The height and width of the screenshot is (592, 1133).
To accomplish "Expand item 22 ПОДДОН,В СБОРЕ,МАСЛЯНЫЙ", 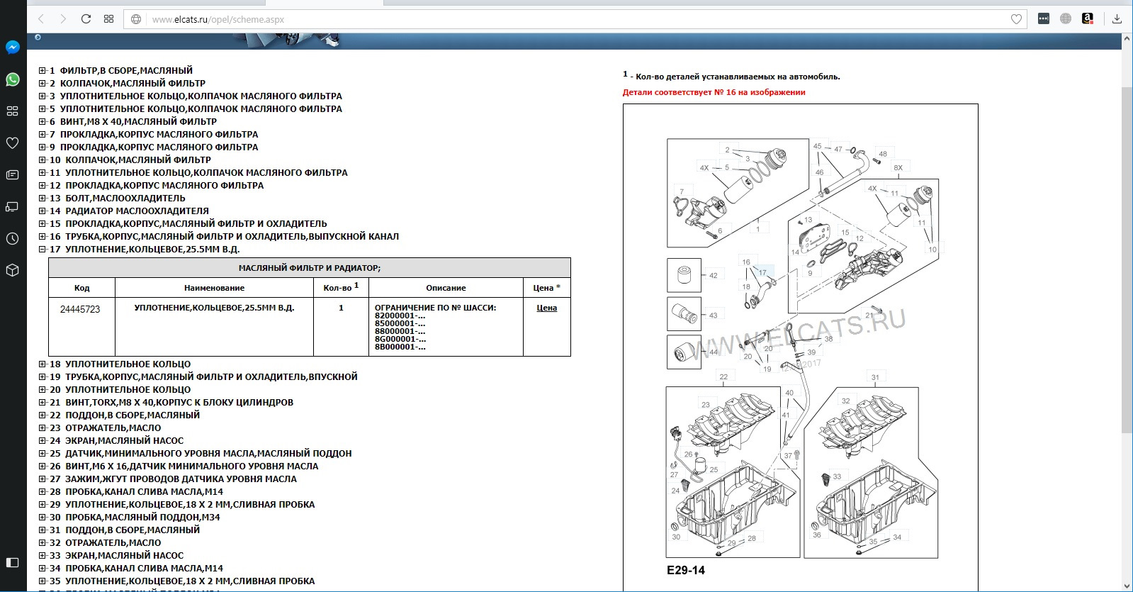I will pos(43,415).
